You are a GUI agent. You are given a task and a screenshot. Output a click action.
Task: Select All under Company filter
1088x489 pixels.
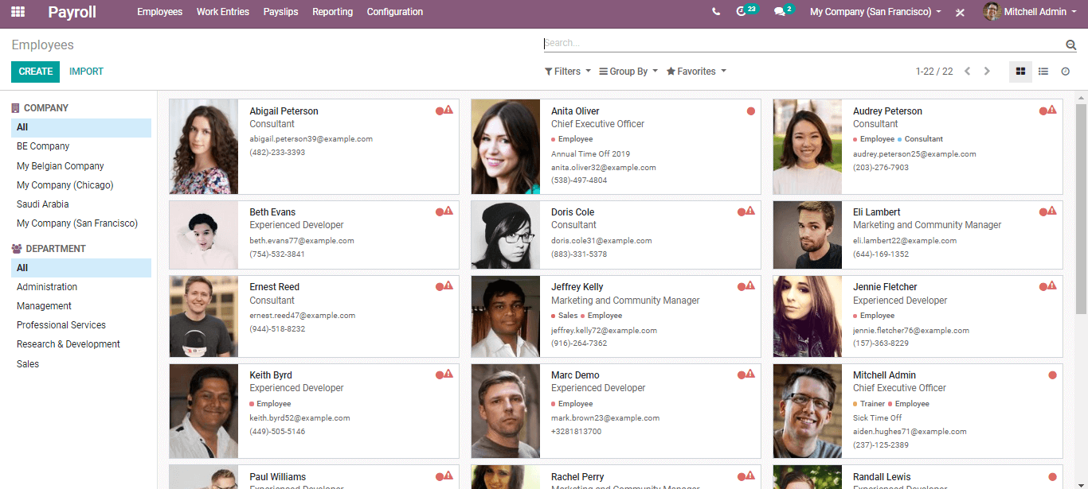click(81, 127)
